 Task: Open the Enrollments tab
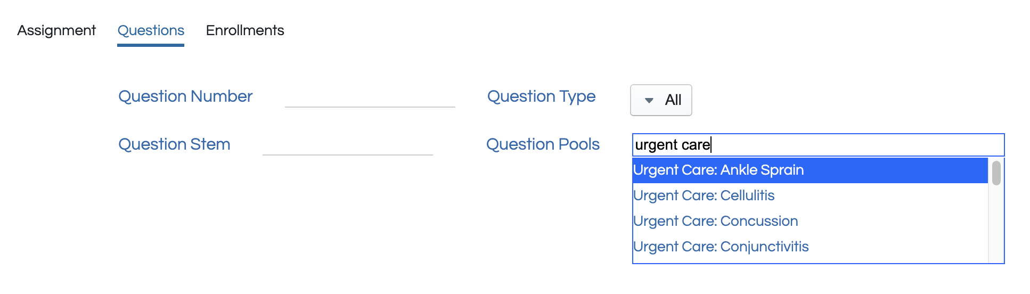(245, 30)
